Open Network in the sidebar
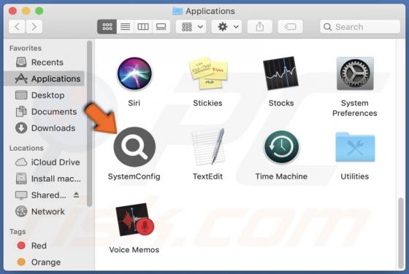 click(x=44, y=211)
